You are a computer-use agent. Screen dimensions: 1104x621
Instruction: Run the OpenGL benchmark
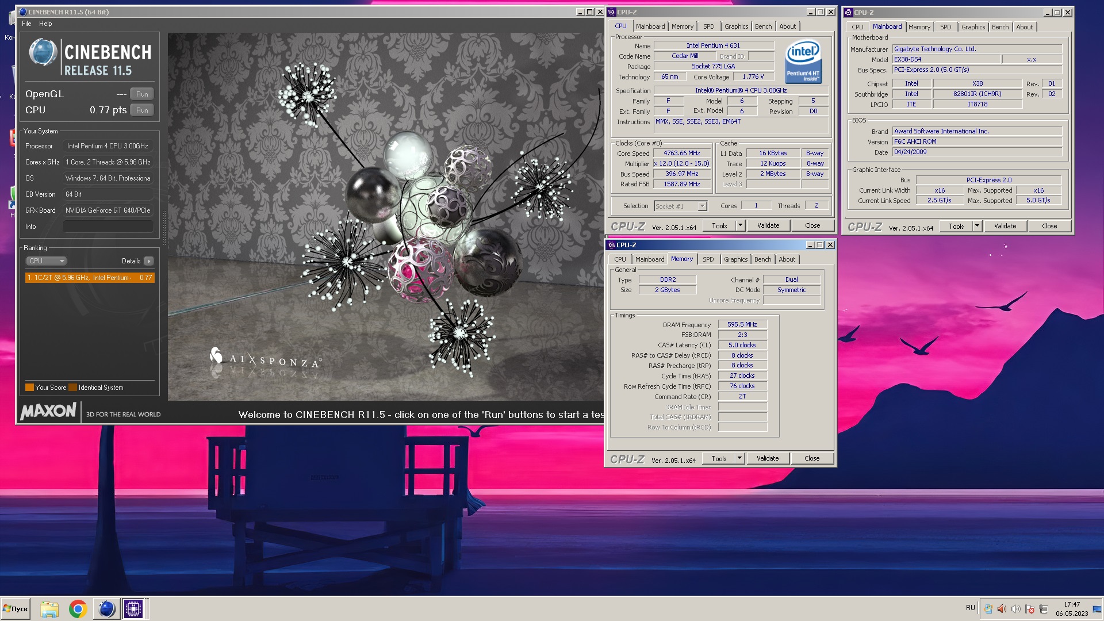[x=142, y=94]
